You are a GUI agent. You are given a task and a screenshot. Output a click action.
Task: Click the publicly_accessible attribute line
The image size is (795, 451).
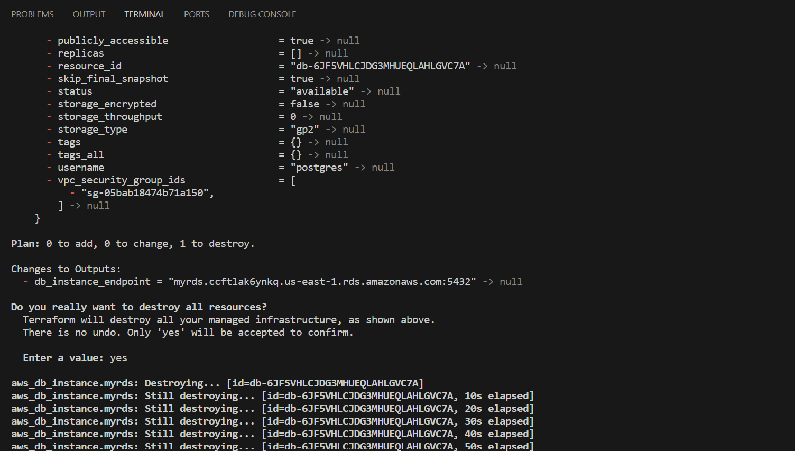[x=113, y=40]
